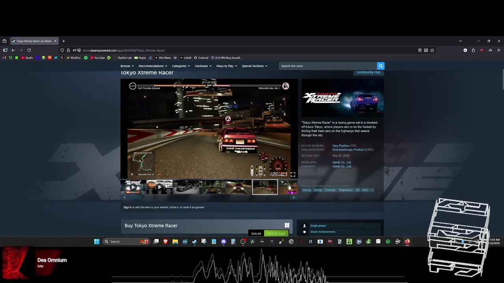Open the MiniDisc bookmark
The height and width of the screenshot is (283, 504).
point(73,58)
